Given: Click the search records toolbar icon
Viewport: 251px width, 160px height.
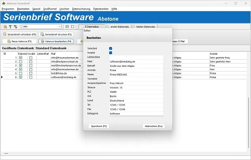Looking at the screenshot, I should click(x=5, y=27).
